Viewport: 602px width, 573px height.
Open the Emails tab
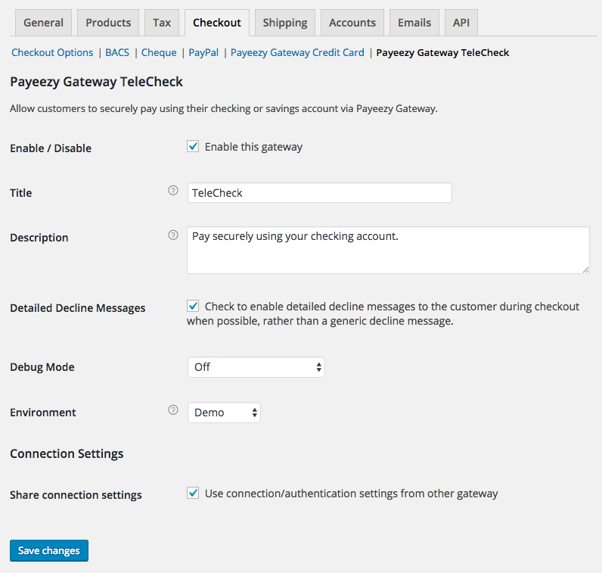414,23
